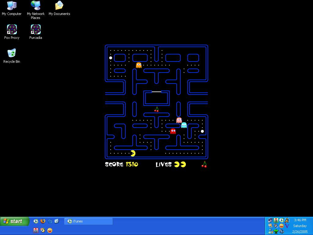The height and width of the screenshot is (235, 313).
Task: Click the cherry below the ghost house
Action: click(156, 109)
